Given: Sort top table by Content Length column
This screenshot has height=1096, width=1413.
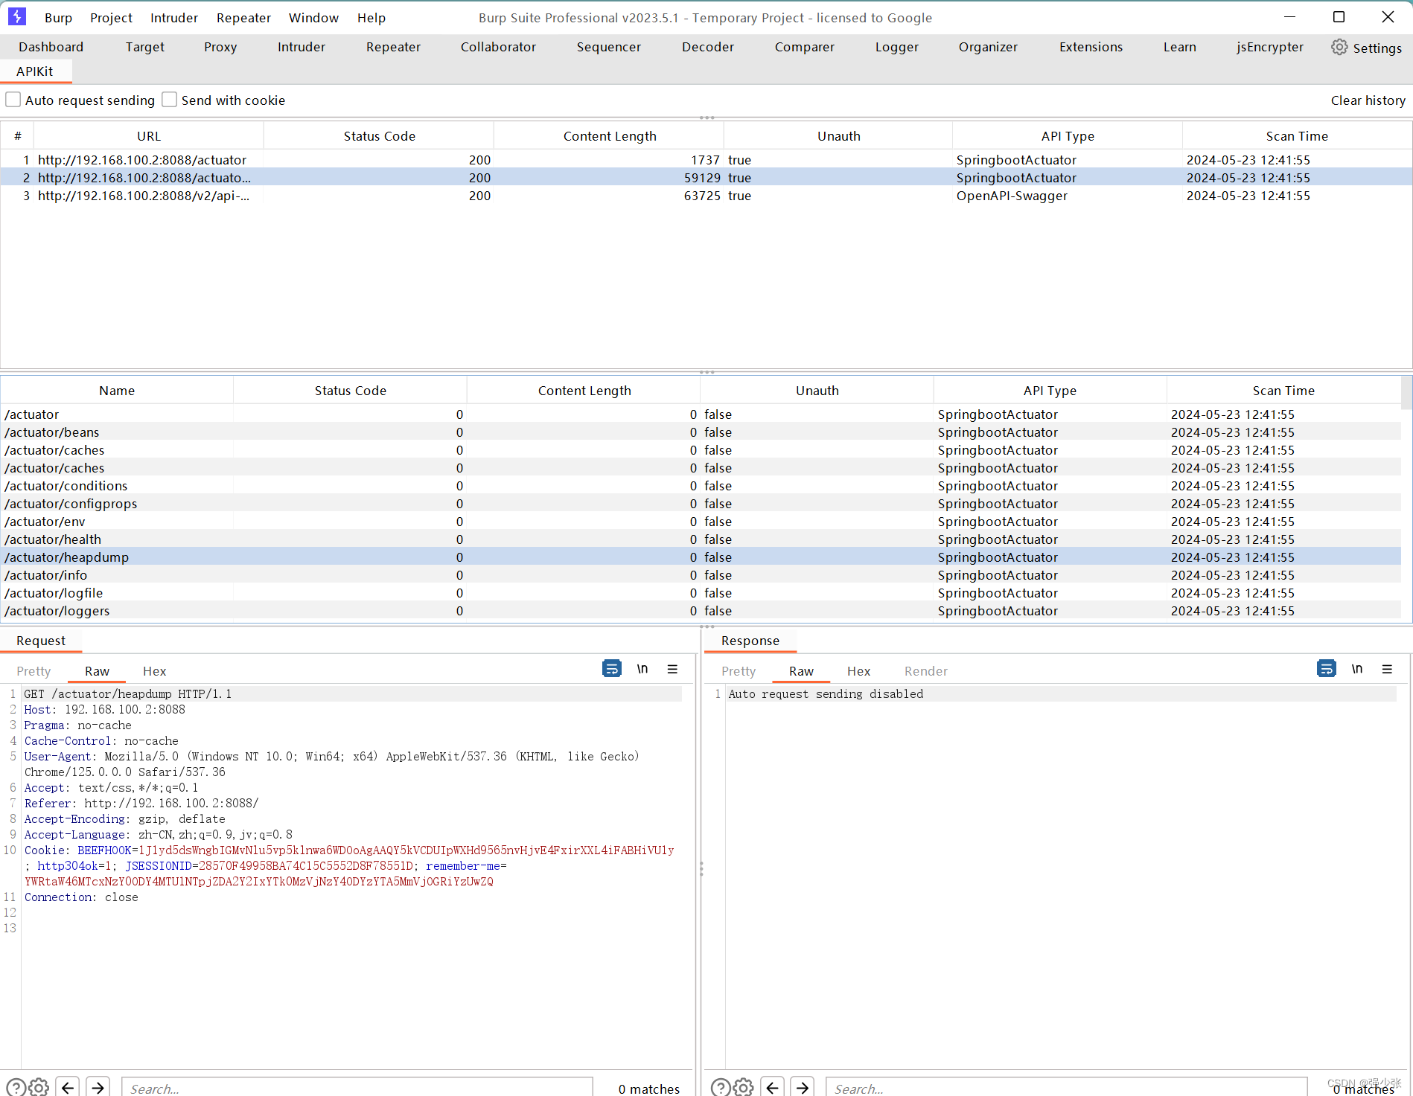Looking at the screenshot, I should [609, 136].
